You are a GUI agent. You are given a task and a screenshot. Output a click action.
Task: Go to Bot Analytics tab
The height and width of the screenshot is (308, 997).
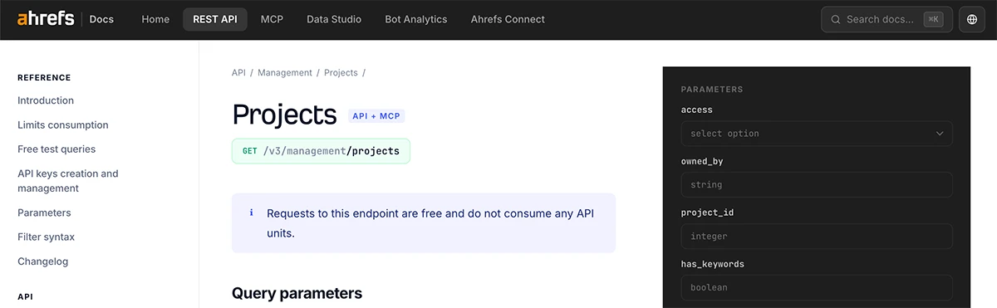(x=416, y=19)
